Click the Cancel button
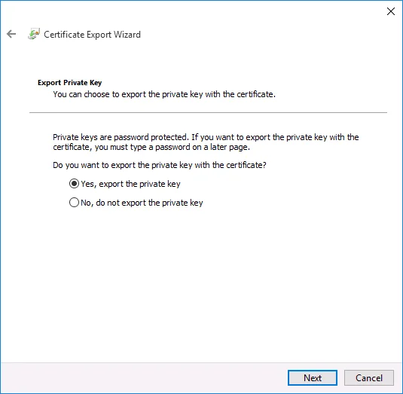Image resolution: width=403 pixels, height=394 pixels. (x=369, y=378)
